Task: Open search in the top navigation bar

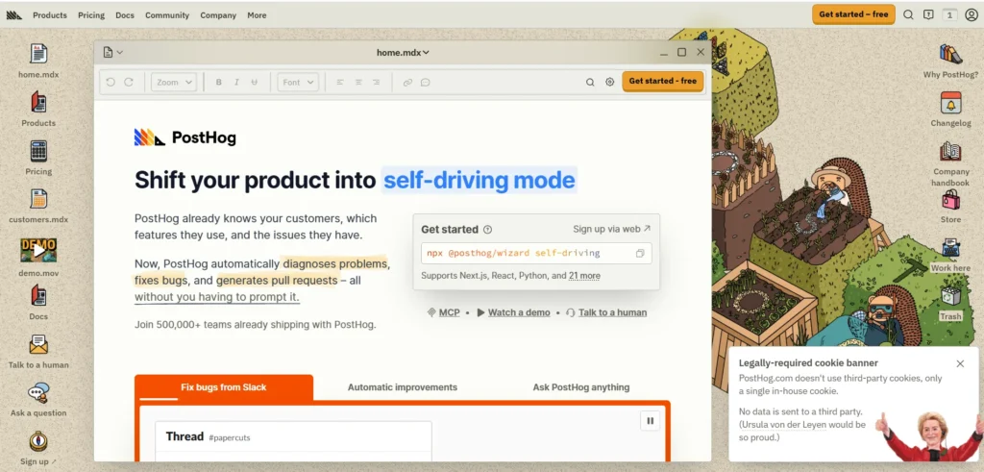Action: pyautogui.click(x=908, y=15)
